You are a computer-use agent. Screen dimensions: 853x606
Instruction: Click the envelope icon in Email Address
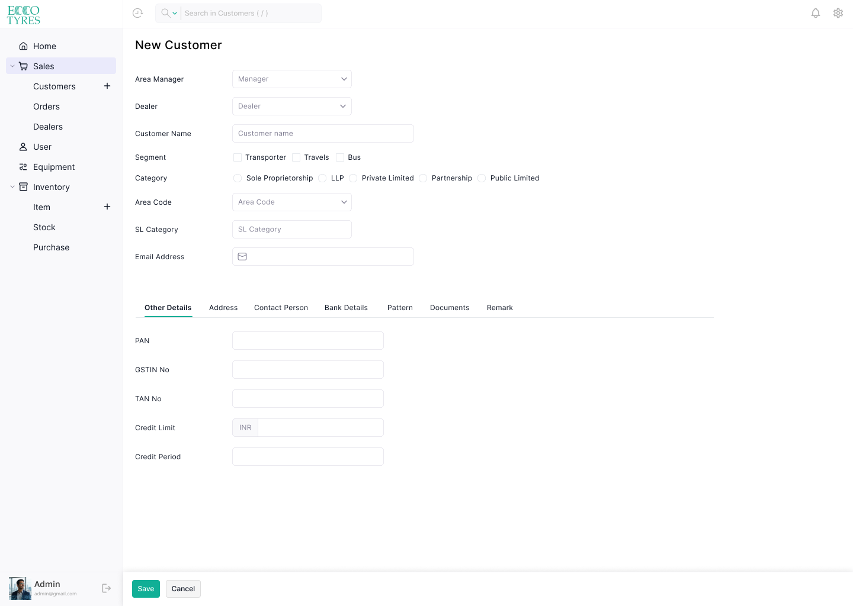click(x=242, y=257)
